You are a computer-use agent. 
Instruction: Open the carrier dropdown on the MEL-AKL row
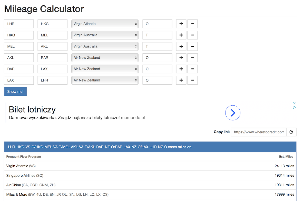pos(105,46)
